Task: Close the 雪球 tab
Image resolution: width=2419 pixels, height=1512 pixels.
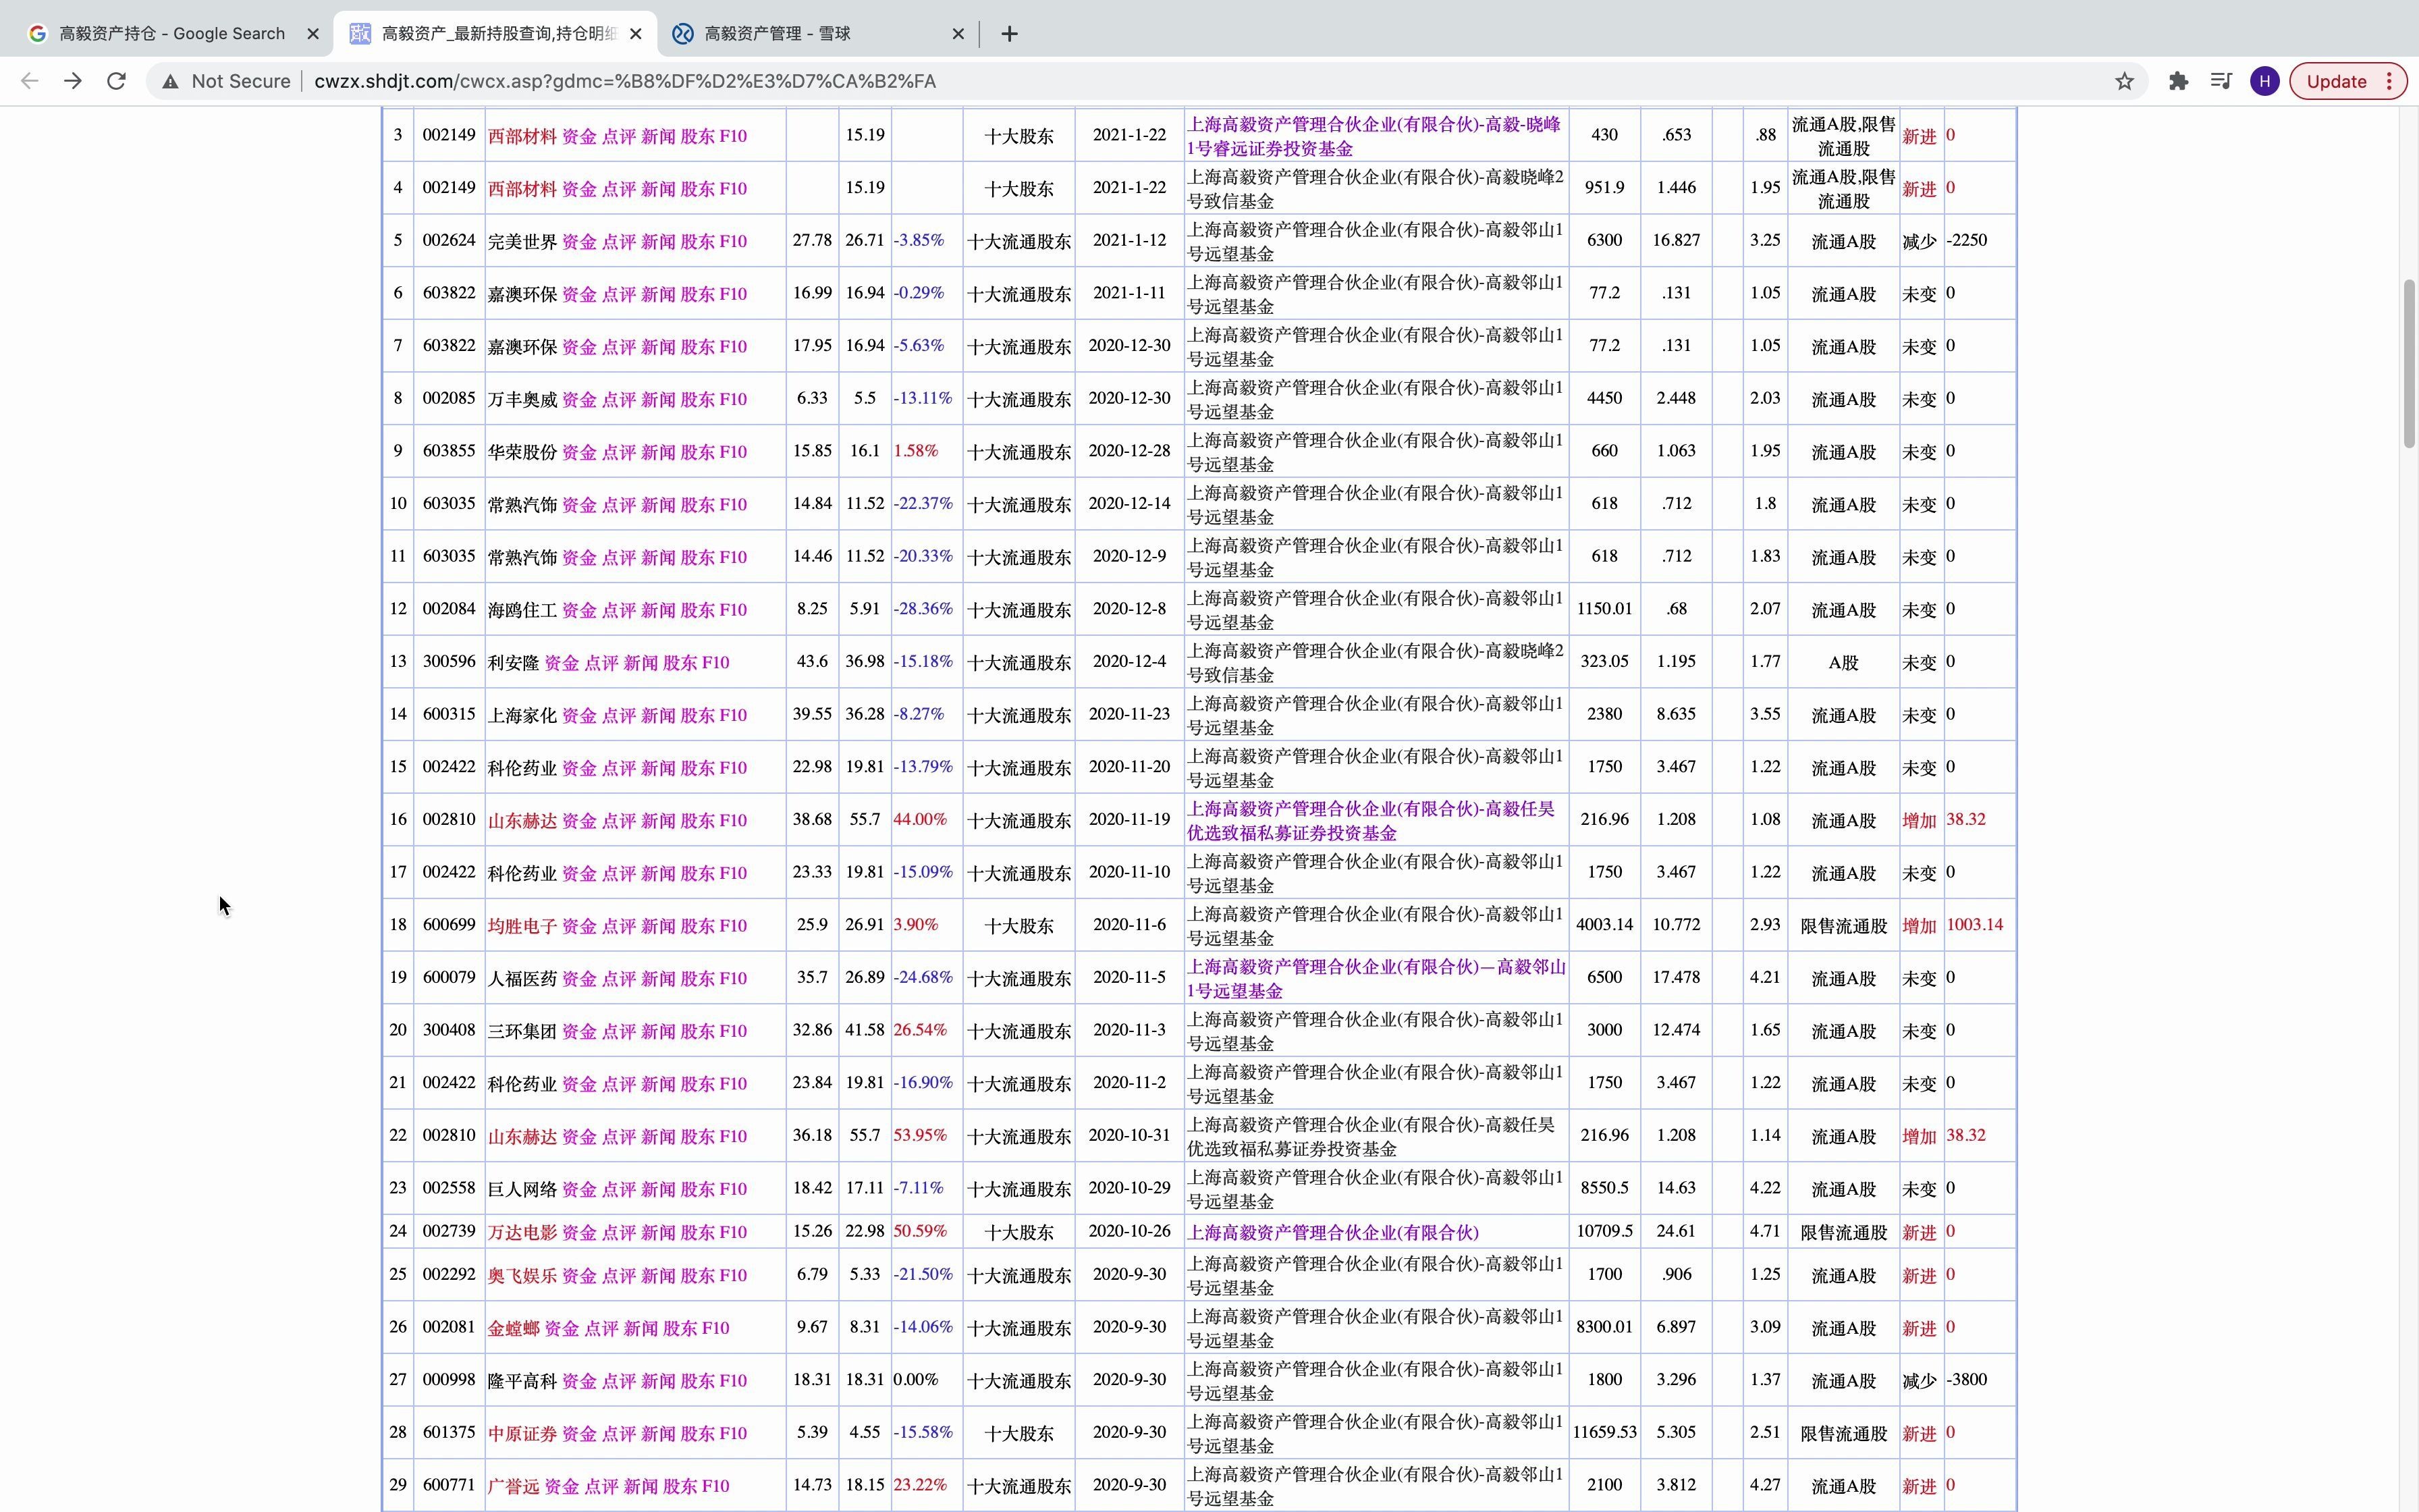Action: click(958, 34)
